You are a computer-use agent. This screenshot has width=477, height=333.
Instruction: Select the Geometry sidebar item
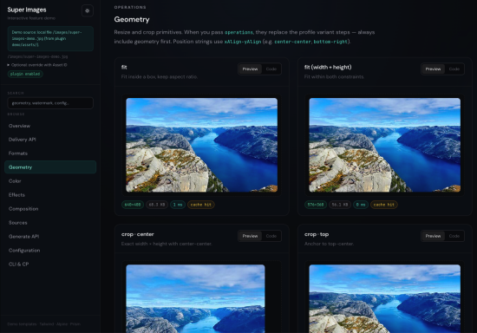50,167
